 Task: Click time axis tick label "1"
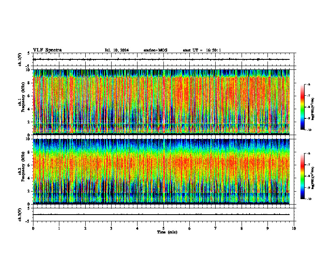59,228
